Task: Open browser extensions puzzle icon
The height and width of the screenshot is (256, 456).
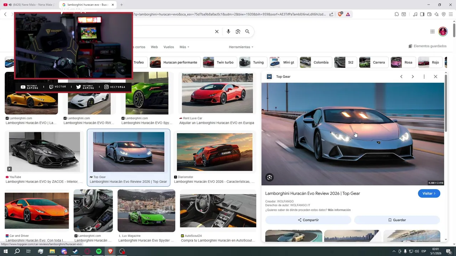Action: [x=397, y=14]
